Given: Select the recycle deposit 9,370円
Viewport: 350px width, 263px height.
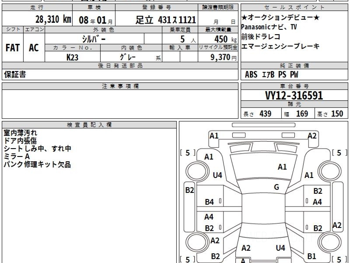Looking at the screenshot, I should 223,57.
